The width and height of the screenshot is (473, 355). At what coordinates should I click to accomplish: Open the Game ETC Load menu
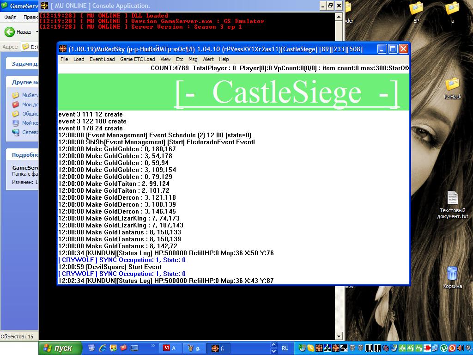pyautogui.click(x=137, y=59)
